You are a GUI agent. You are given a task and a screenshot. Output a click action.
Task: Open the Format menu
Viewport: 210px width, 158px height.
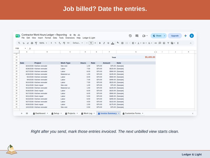(48, 38)
